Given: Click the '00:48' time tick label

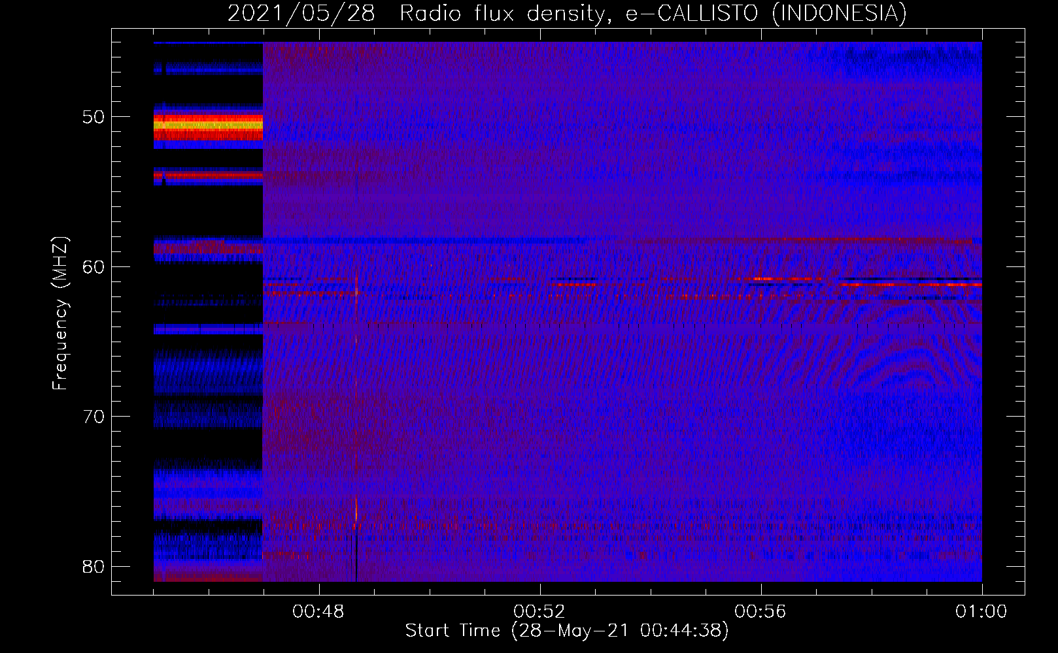Looking at the screenshot, I should [318, 612].
